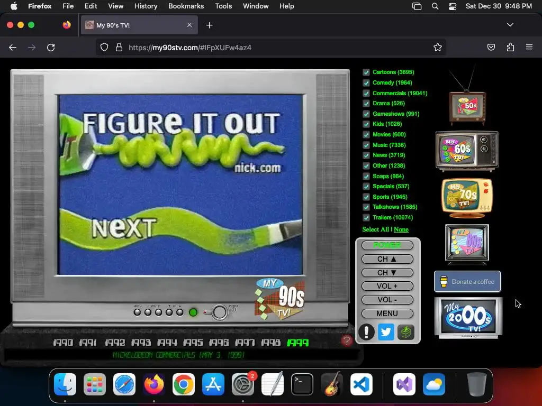Click the URL address bar
This screenshot has height=406, width=542.
pyautogui.click(x=270, y=47)
